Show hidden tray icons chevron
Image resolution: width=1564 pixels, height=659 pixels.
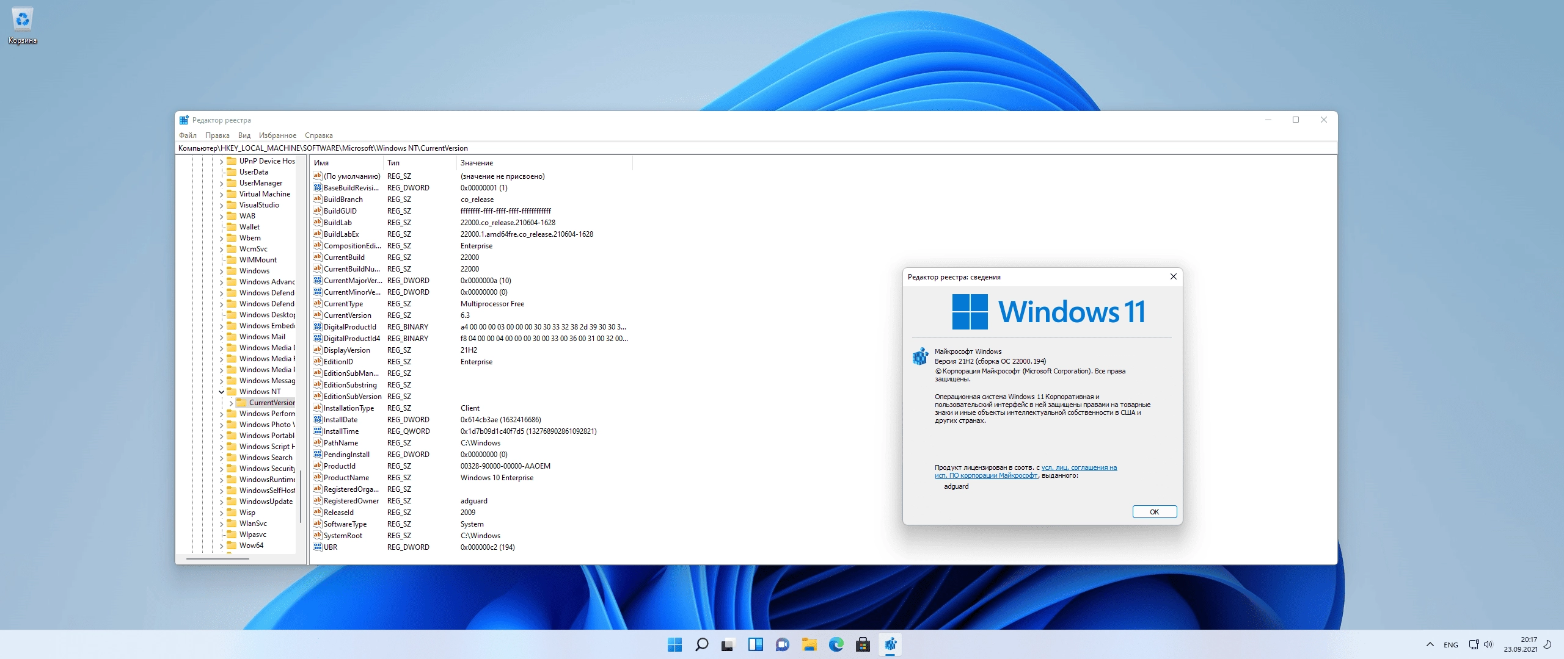pos(1430,644)
